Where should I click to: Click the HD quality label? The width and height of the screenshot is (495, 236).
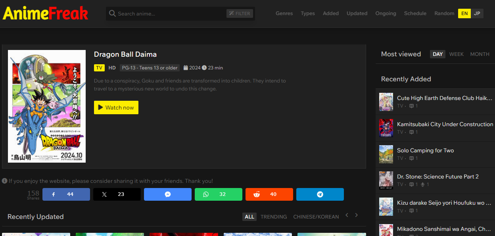(x=112, y=68)
